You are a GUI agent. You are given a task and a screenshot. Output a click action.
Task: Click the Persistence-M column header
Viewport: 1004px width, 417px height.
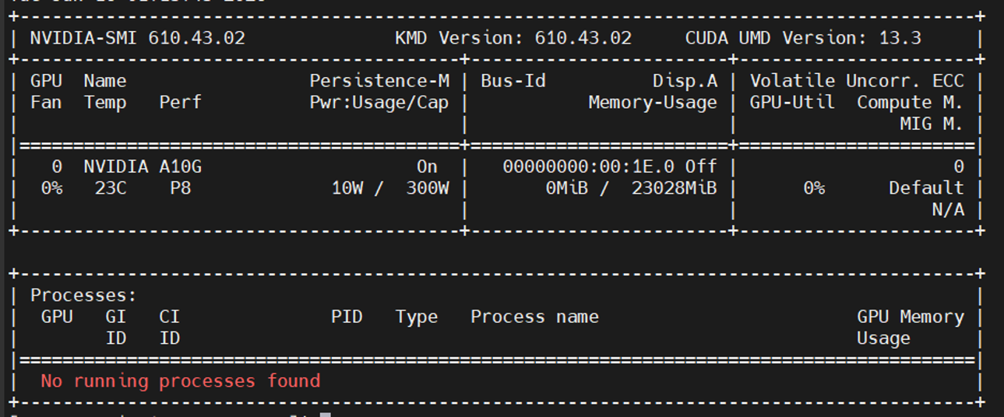click(379, 81)
